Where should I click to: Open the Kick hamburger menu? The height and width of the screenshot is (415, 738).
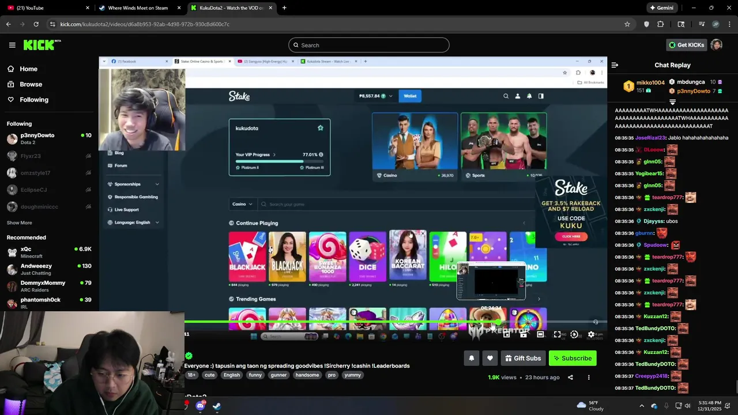(x=12, y=45)
